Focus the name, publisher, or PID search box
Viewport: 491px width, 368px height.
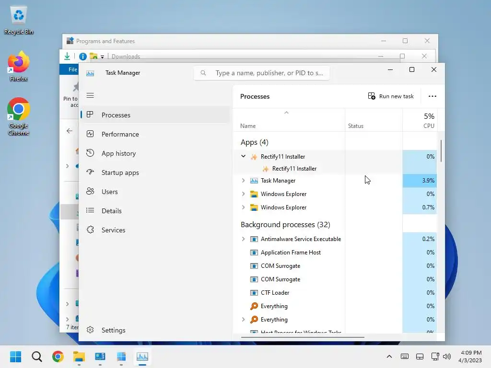tap(262, 73)
